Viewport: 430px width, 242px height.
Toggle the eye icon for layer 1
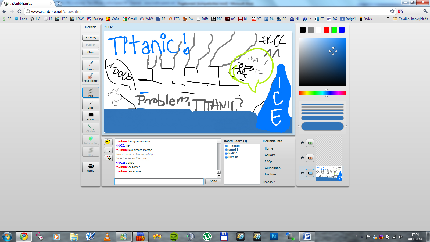pyautogui.click(x=302, y=173)
